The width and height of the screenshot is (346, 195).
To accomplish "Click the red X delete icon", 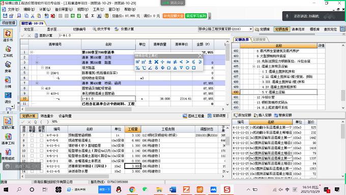I will (x=53, y=16).
